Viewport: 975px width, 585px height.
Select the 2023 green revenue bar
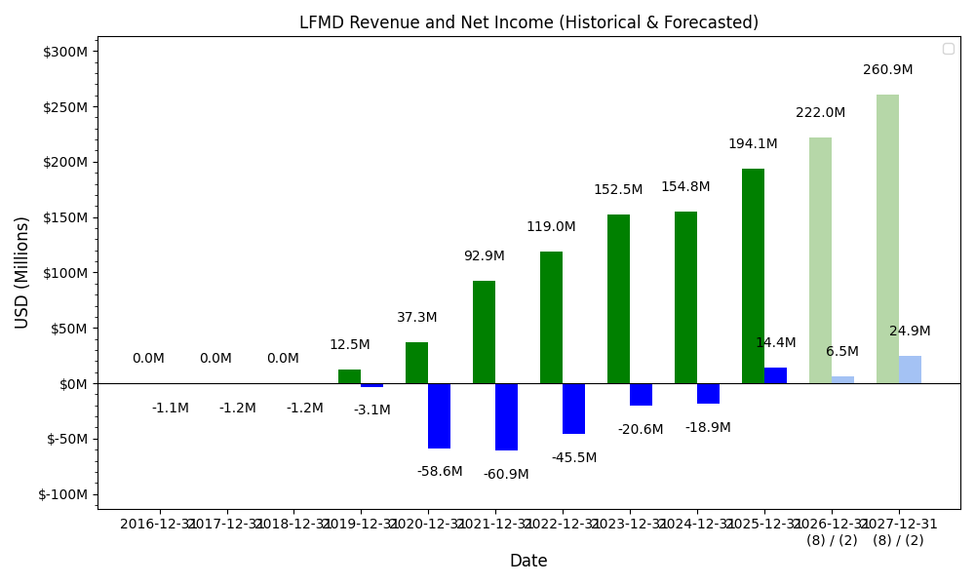click(x=618, y=299)
